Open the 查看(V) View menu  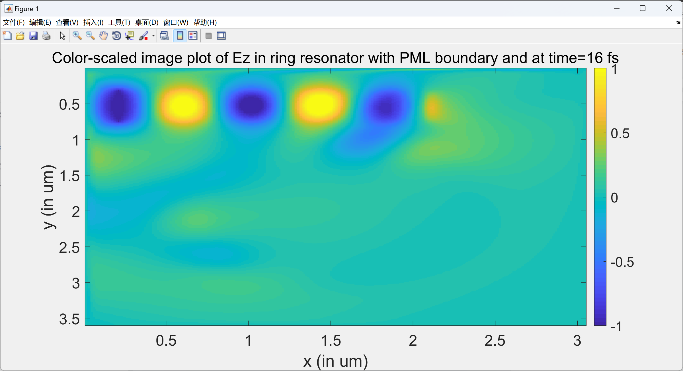point(67,22)
